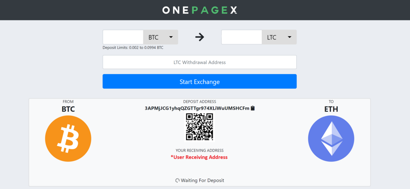Start the exchange with the blue button

[x=200, y=82]
